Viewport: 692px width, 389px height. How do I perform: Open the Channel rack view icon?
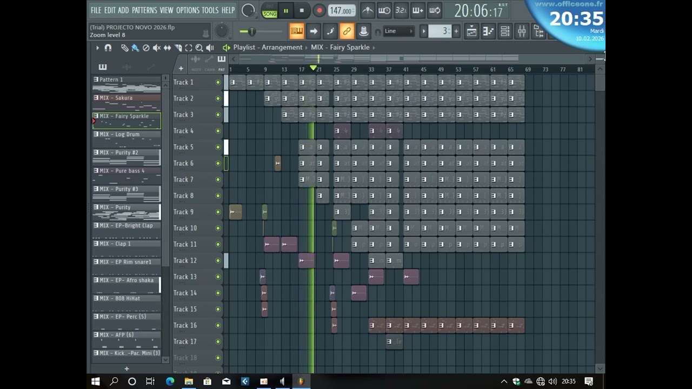coord(505,31)
